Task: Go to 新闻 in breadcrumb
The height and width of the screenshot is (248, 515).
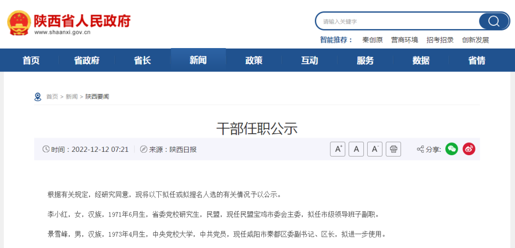Action: click(x=72, y=97)
